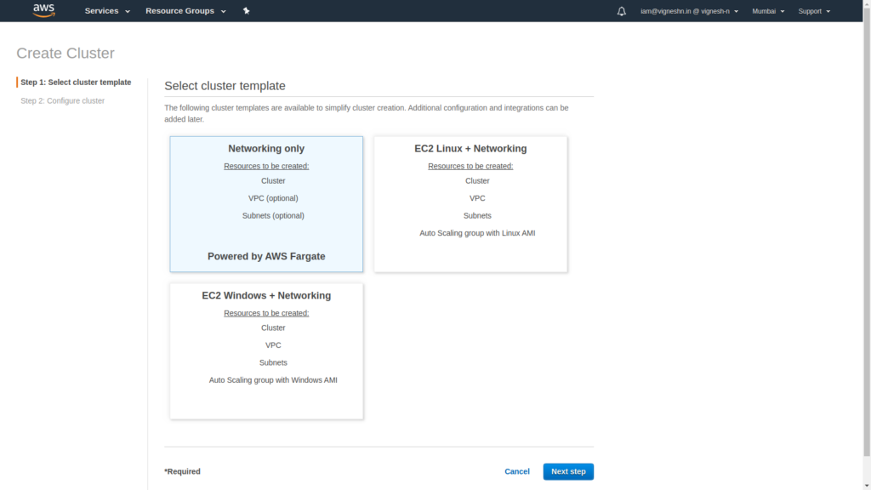
Task: Open the account menu iam@vigneshn.in
Action: click(689, 11)
